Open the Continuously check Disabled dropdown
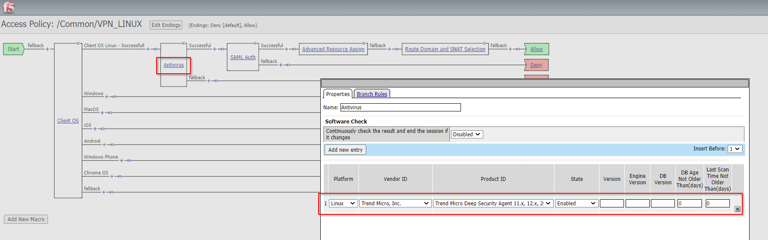Image resolution: width=768 pixels, height=240 pixels. [467, 134]
